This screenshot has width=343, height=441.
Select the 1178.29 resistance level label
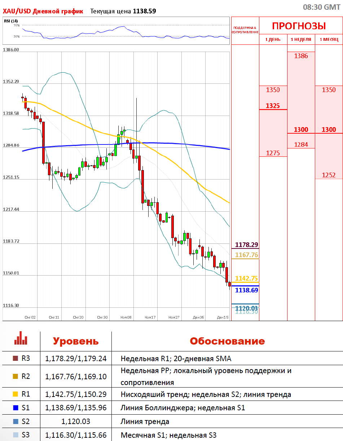[x=246, y=245]
